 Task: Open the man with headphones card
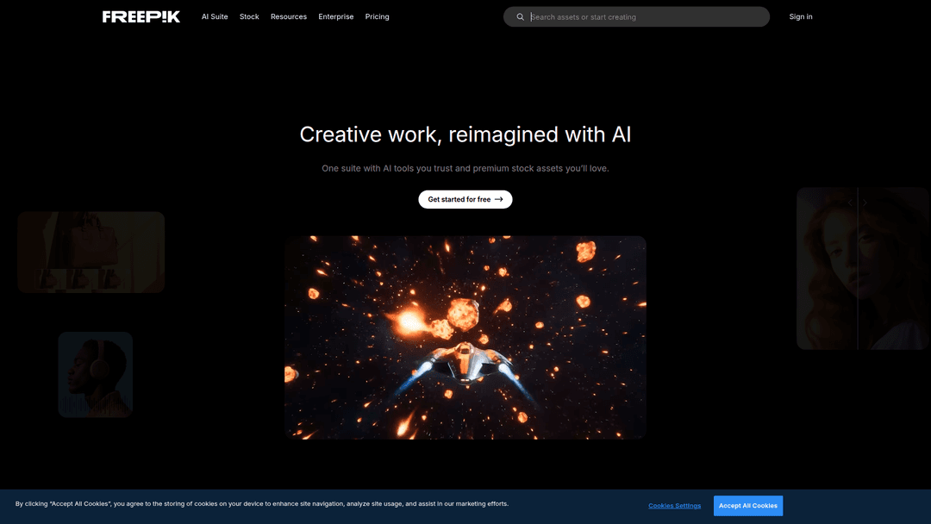[95, 366]
